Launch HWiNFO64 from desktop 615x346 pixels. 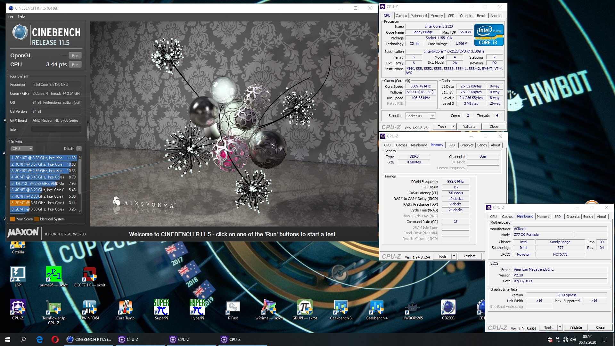click(89, 309)
